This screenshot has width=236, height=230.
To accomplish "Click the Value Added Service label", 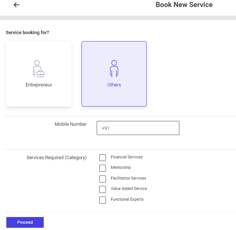I will tap(129, 189).
